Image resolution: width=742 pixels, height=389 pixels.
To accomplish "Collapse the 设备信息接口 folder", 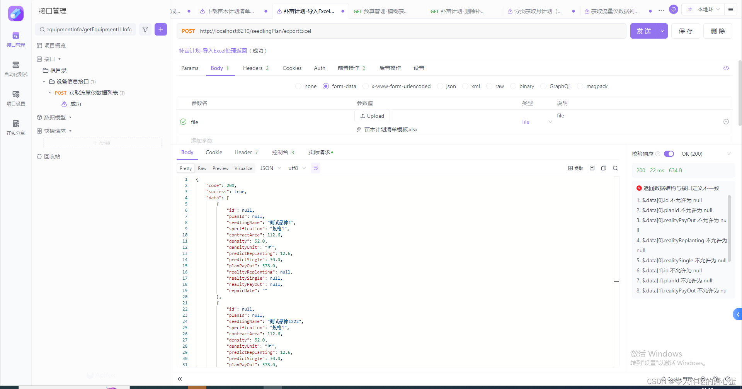I will (44, 82).
